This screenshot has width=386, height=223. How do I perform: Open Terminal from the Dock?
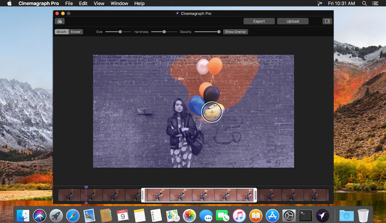click(306, 216)
